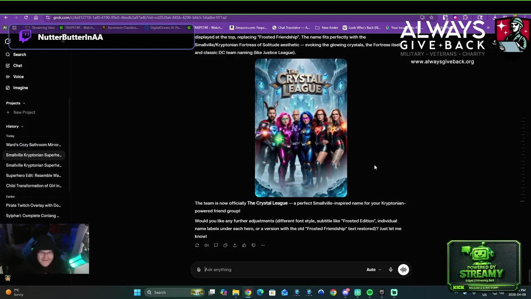
Task: Open Sylphari: Complete Conlang chat
Action: pyautogui.click(x=34, y=216)
